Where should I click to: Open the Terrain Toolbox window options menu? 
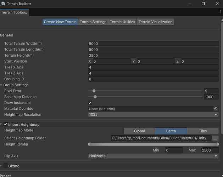pyautogui.click(x=221, y=12)
